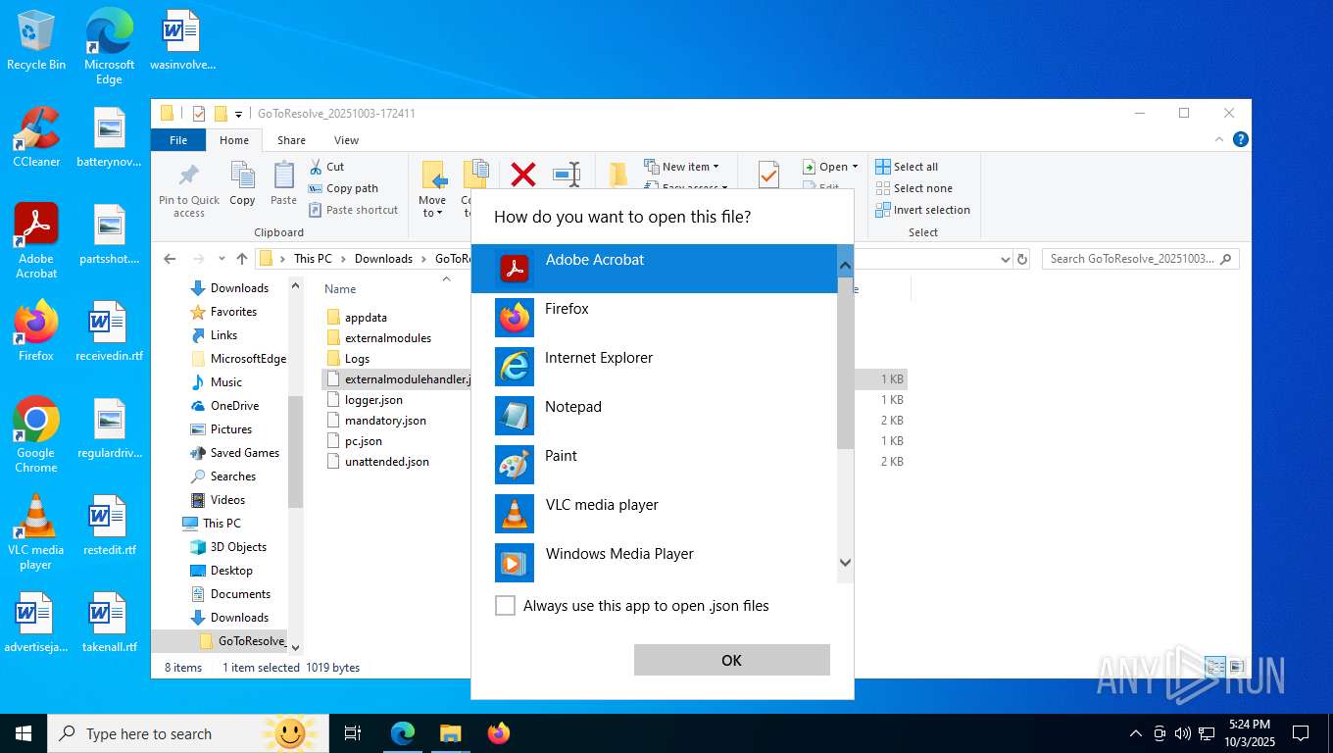Go back with the Explorer back arrow
Viewport: 1333px width, 753px height.
[x=170, y=259]
